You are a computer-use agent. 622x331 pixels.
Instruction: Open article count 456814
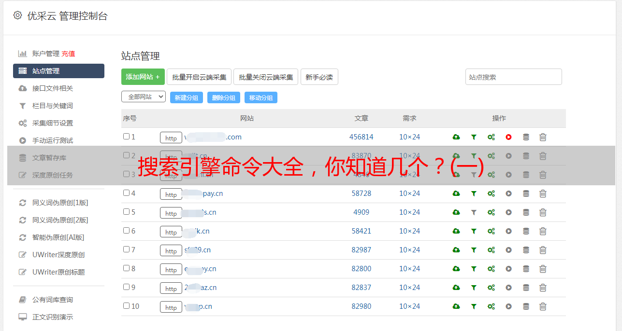tap(362, 137)
